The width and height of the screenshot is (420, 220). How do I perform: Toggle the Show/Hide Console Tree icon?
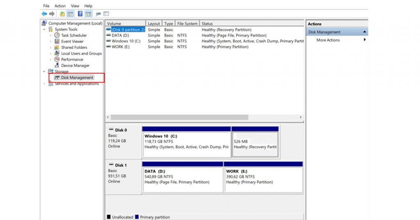(x=71, y=14)
